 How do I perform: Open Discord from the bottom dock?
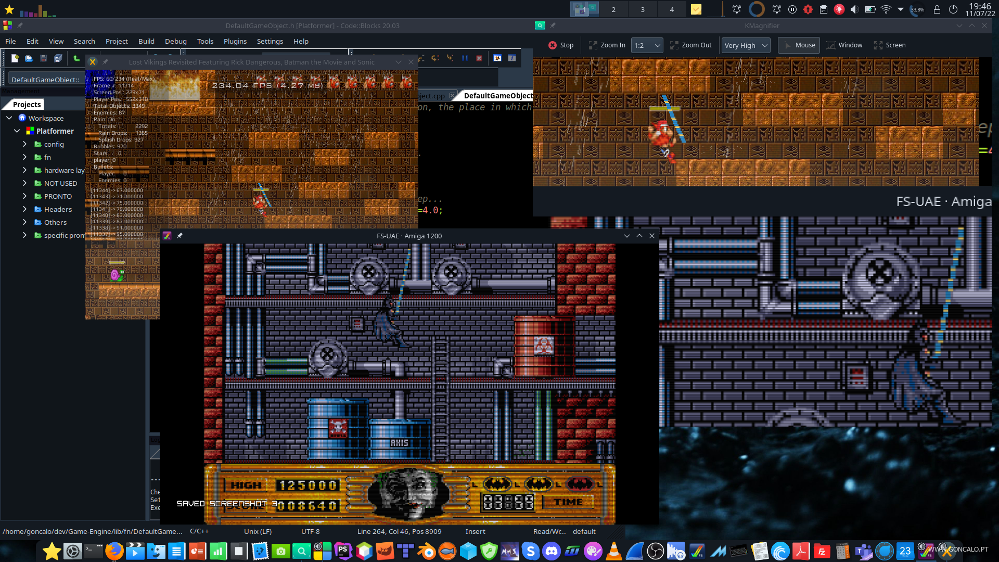[552, 551]
